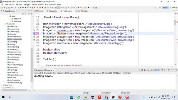The height and width of the screenshot is (100, 178).
Task: Open the Window menu
Action: (52, 4)
